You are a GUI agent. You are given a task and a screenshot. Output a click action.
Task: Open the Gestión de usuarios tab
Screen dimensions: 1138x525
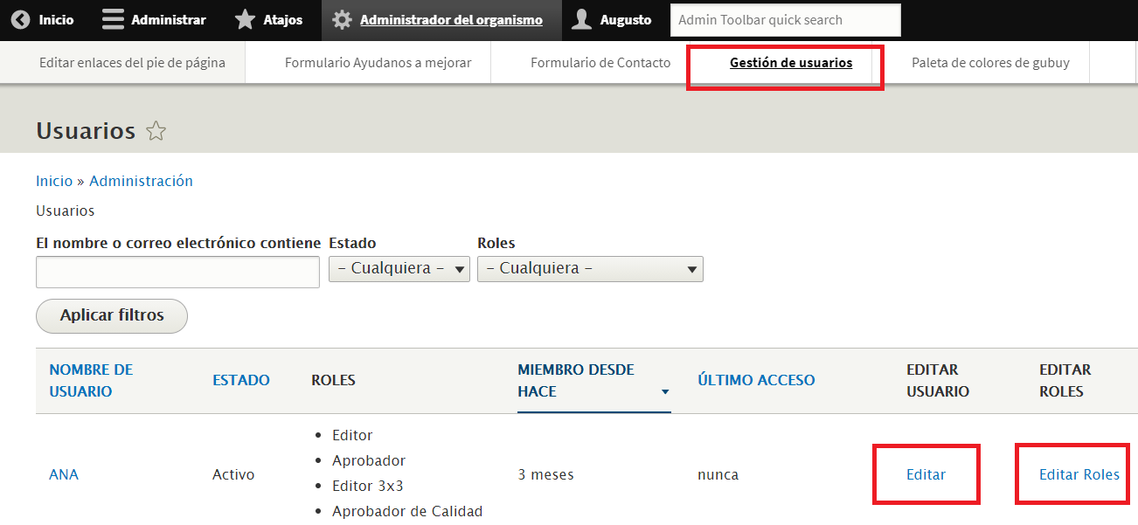click(791, 63)
